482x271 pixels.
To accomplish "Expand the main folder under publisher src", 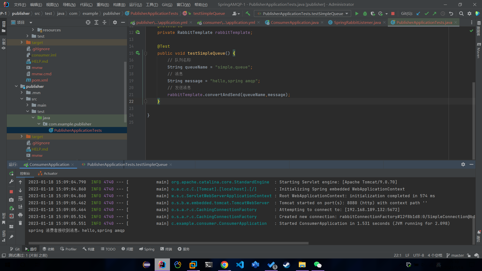I will (x=27, y=105).
